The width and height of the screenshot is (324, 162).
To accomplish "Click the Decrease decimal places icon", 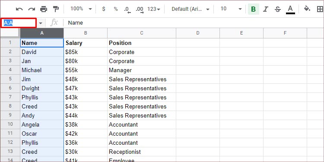I will click(127, 10).
